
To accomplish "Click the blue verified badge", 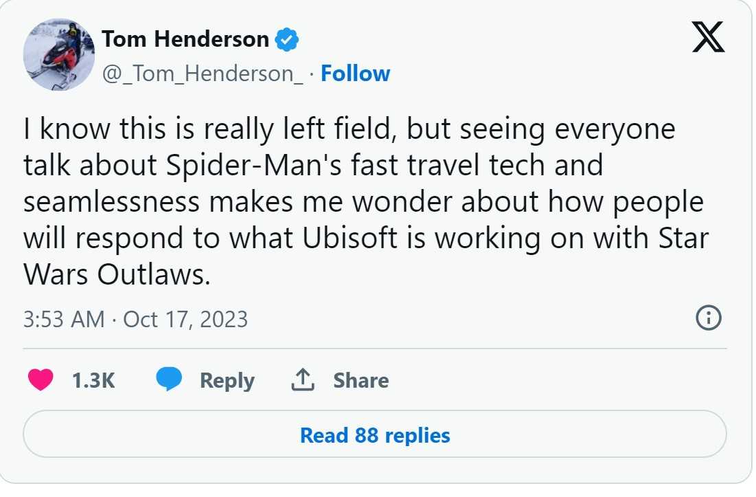I will pyautogui.click(x=286, y=40).
